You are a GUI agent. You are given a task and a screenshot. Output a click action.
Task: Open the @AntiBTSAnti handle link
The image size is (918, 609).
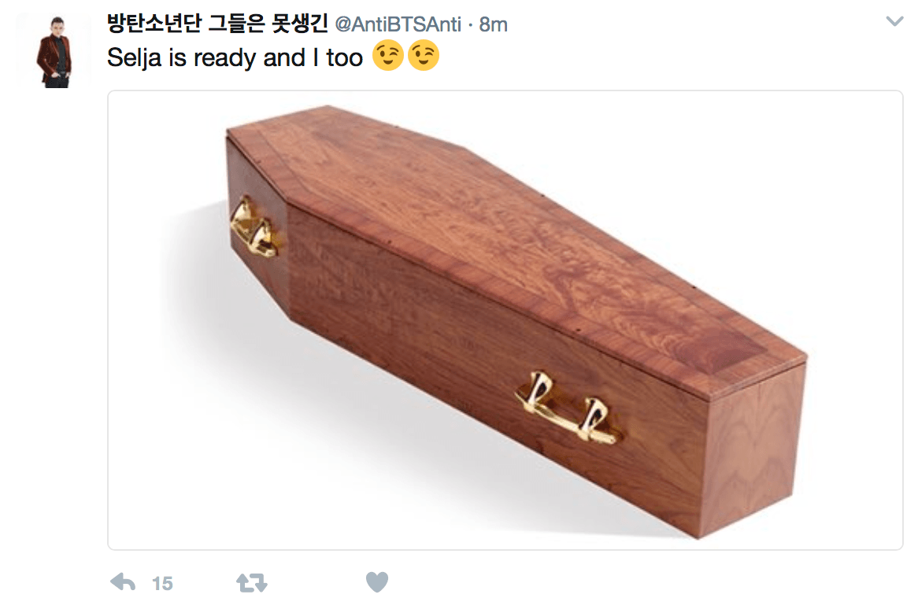[398, 24]
